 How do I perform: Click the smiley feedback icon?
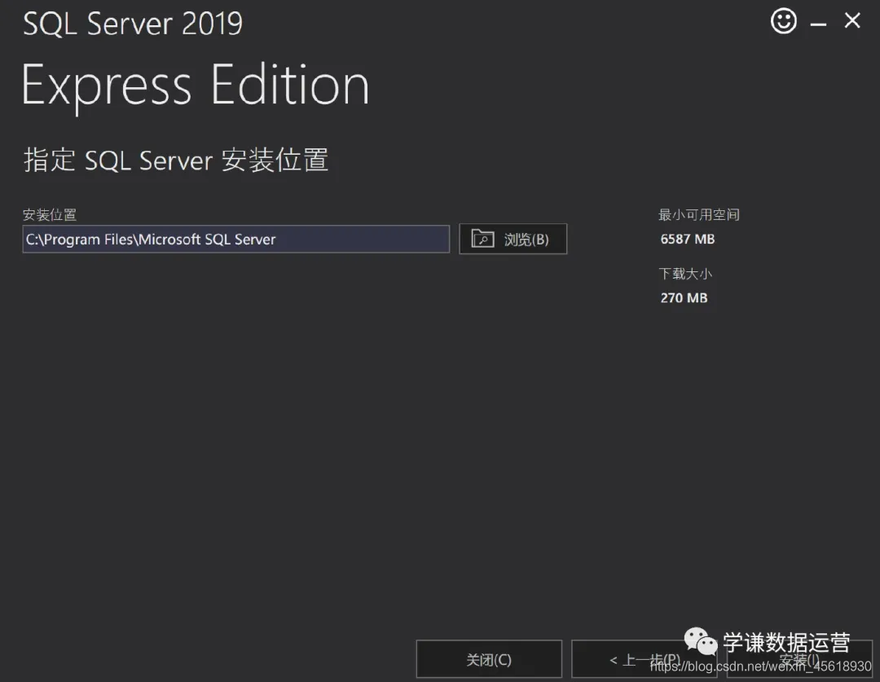[x=784, y=21]
